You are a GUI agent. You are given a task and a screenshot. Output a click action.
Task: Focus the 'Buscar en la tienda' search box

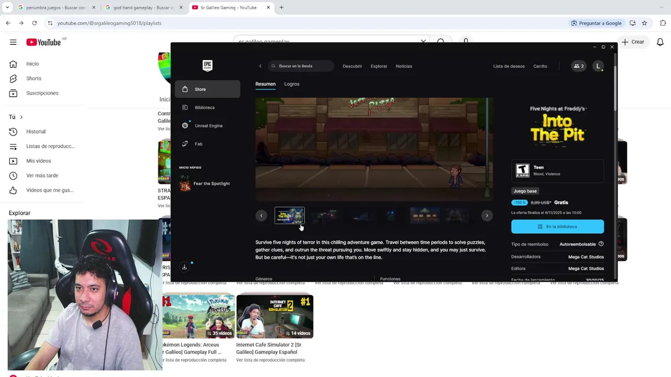click(x=301, y=66)
